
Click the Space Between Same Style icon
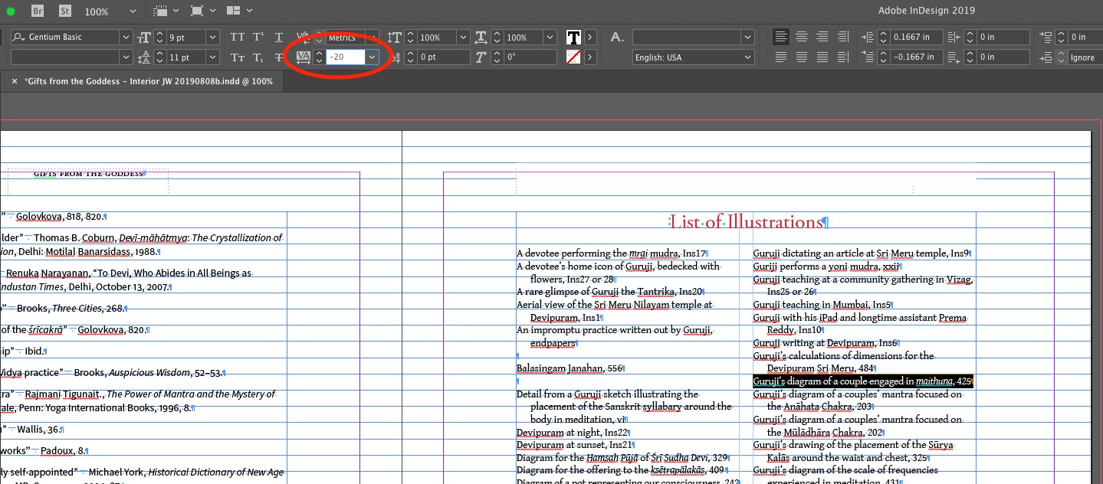1046,57
